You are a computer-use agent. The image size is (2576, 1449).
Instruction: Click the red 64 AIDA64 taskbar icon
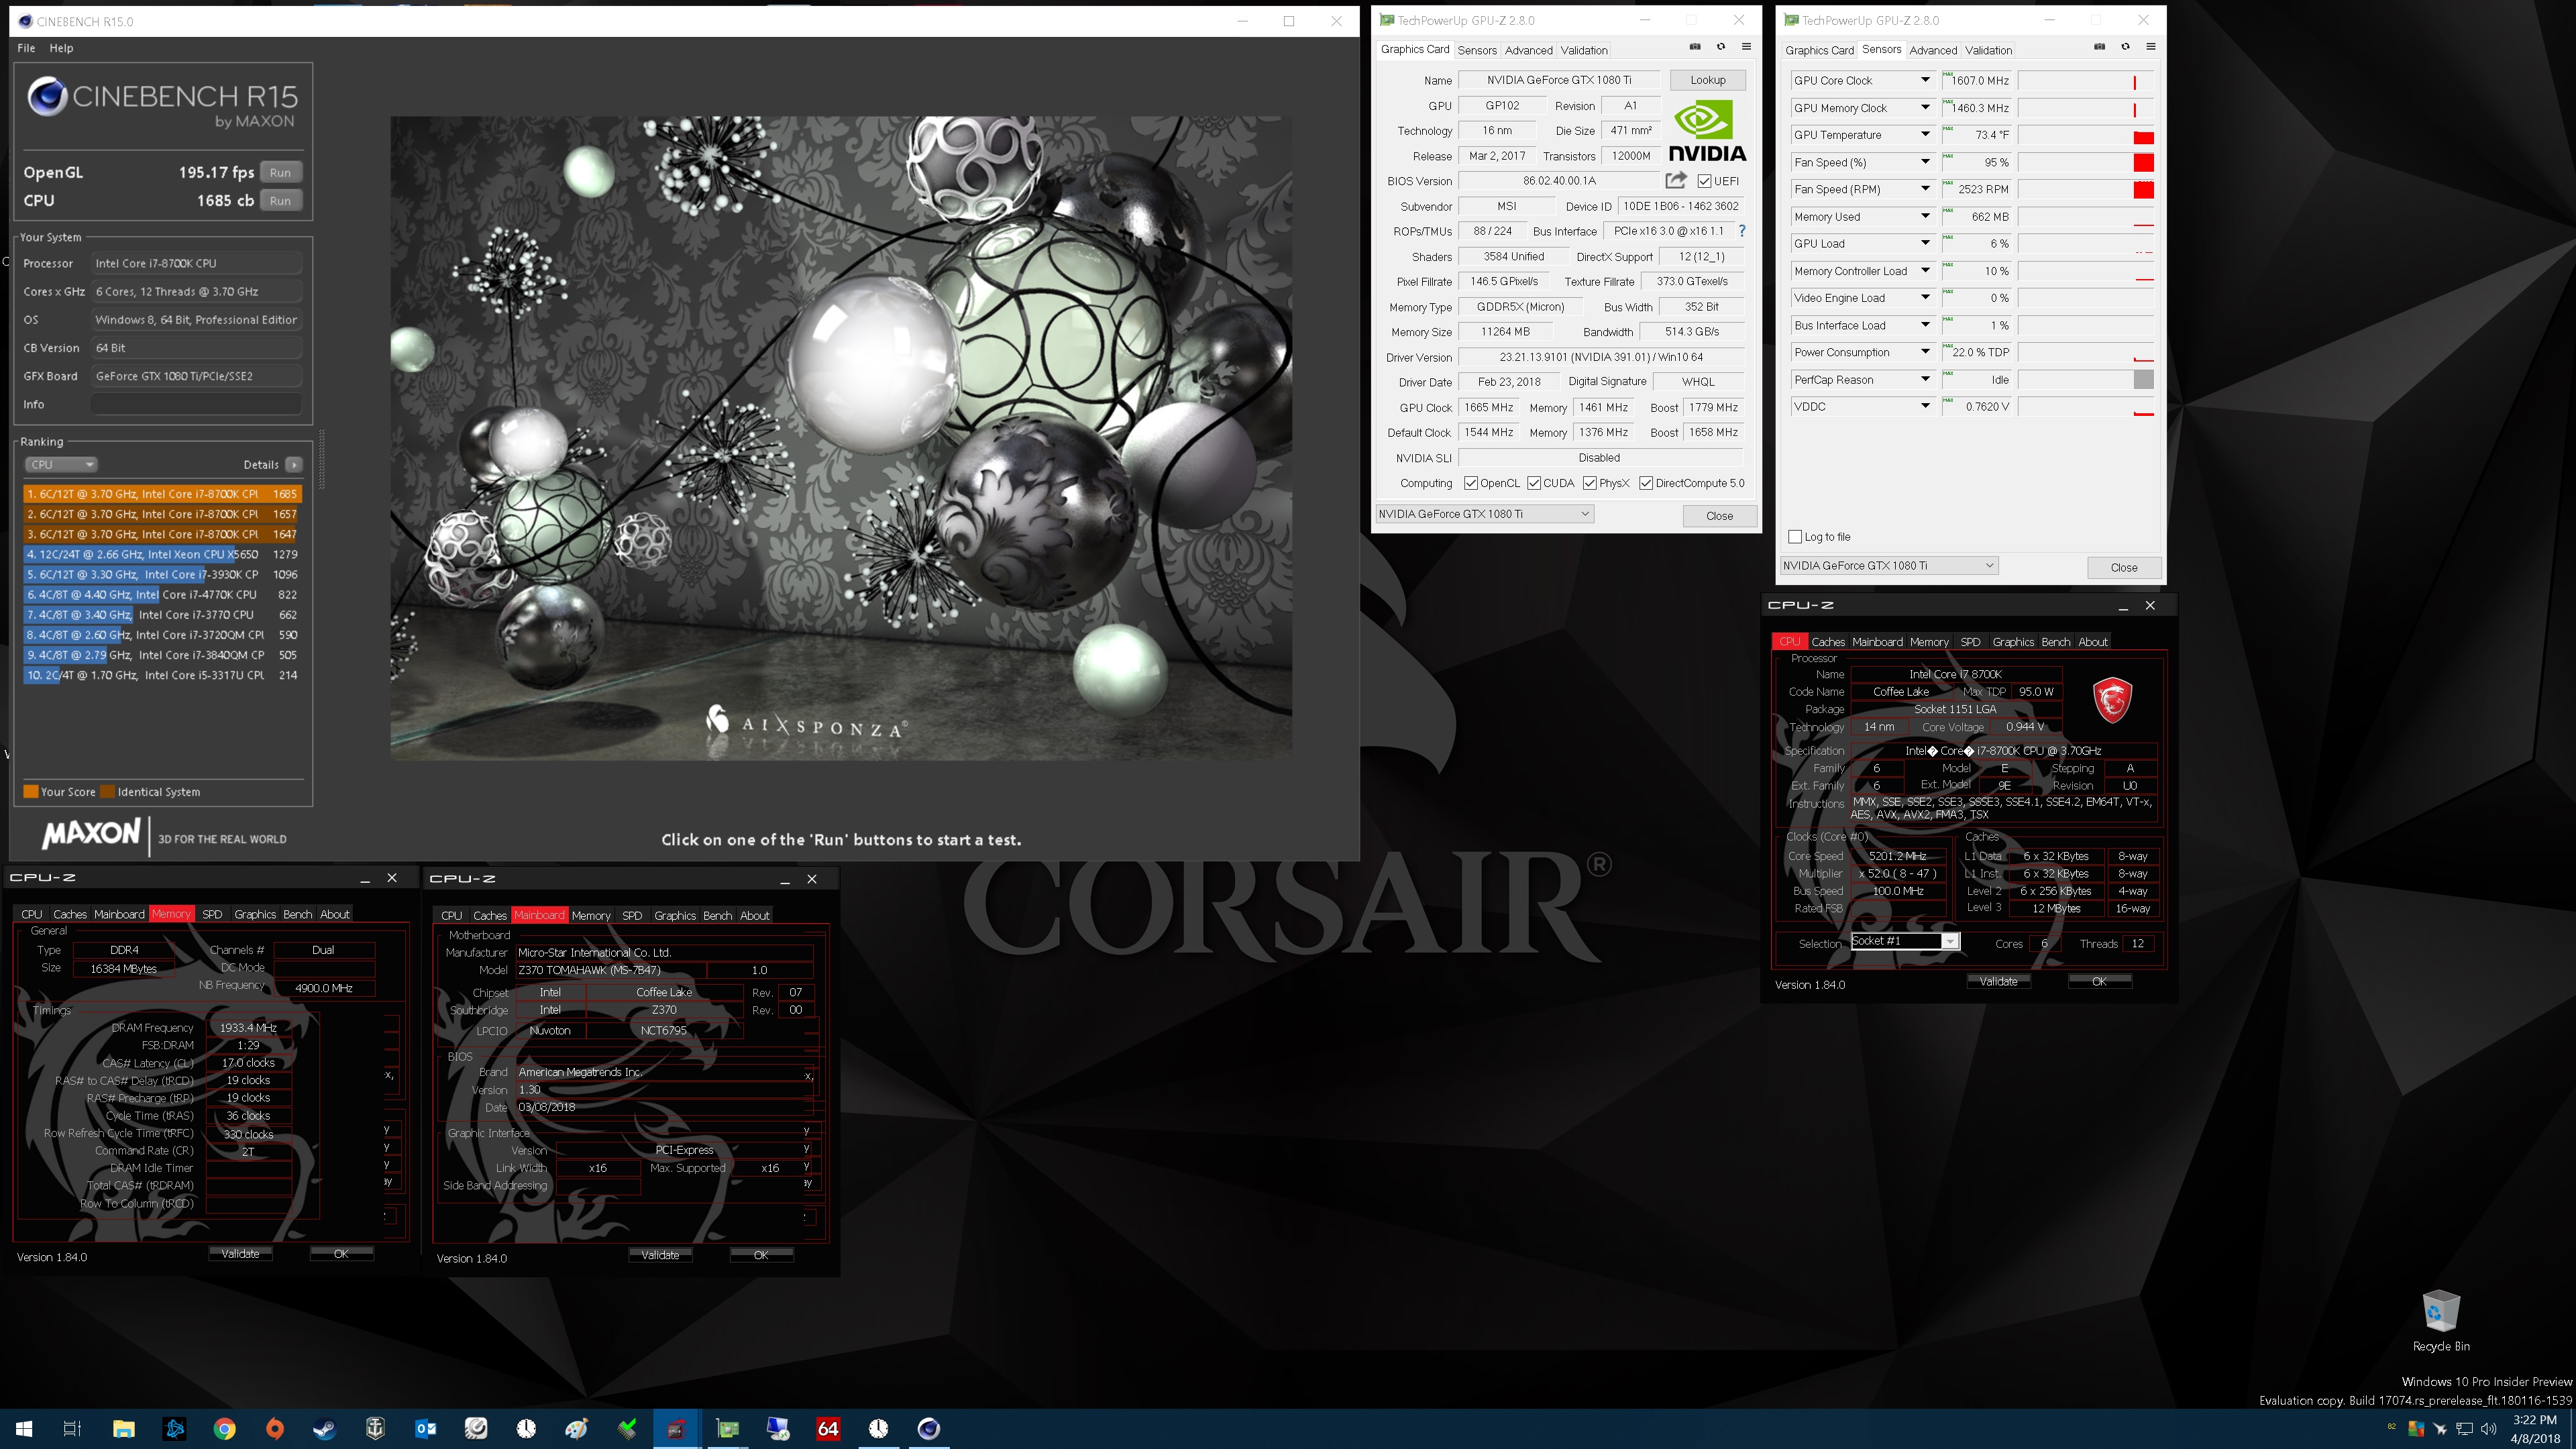[828, 1428]
